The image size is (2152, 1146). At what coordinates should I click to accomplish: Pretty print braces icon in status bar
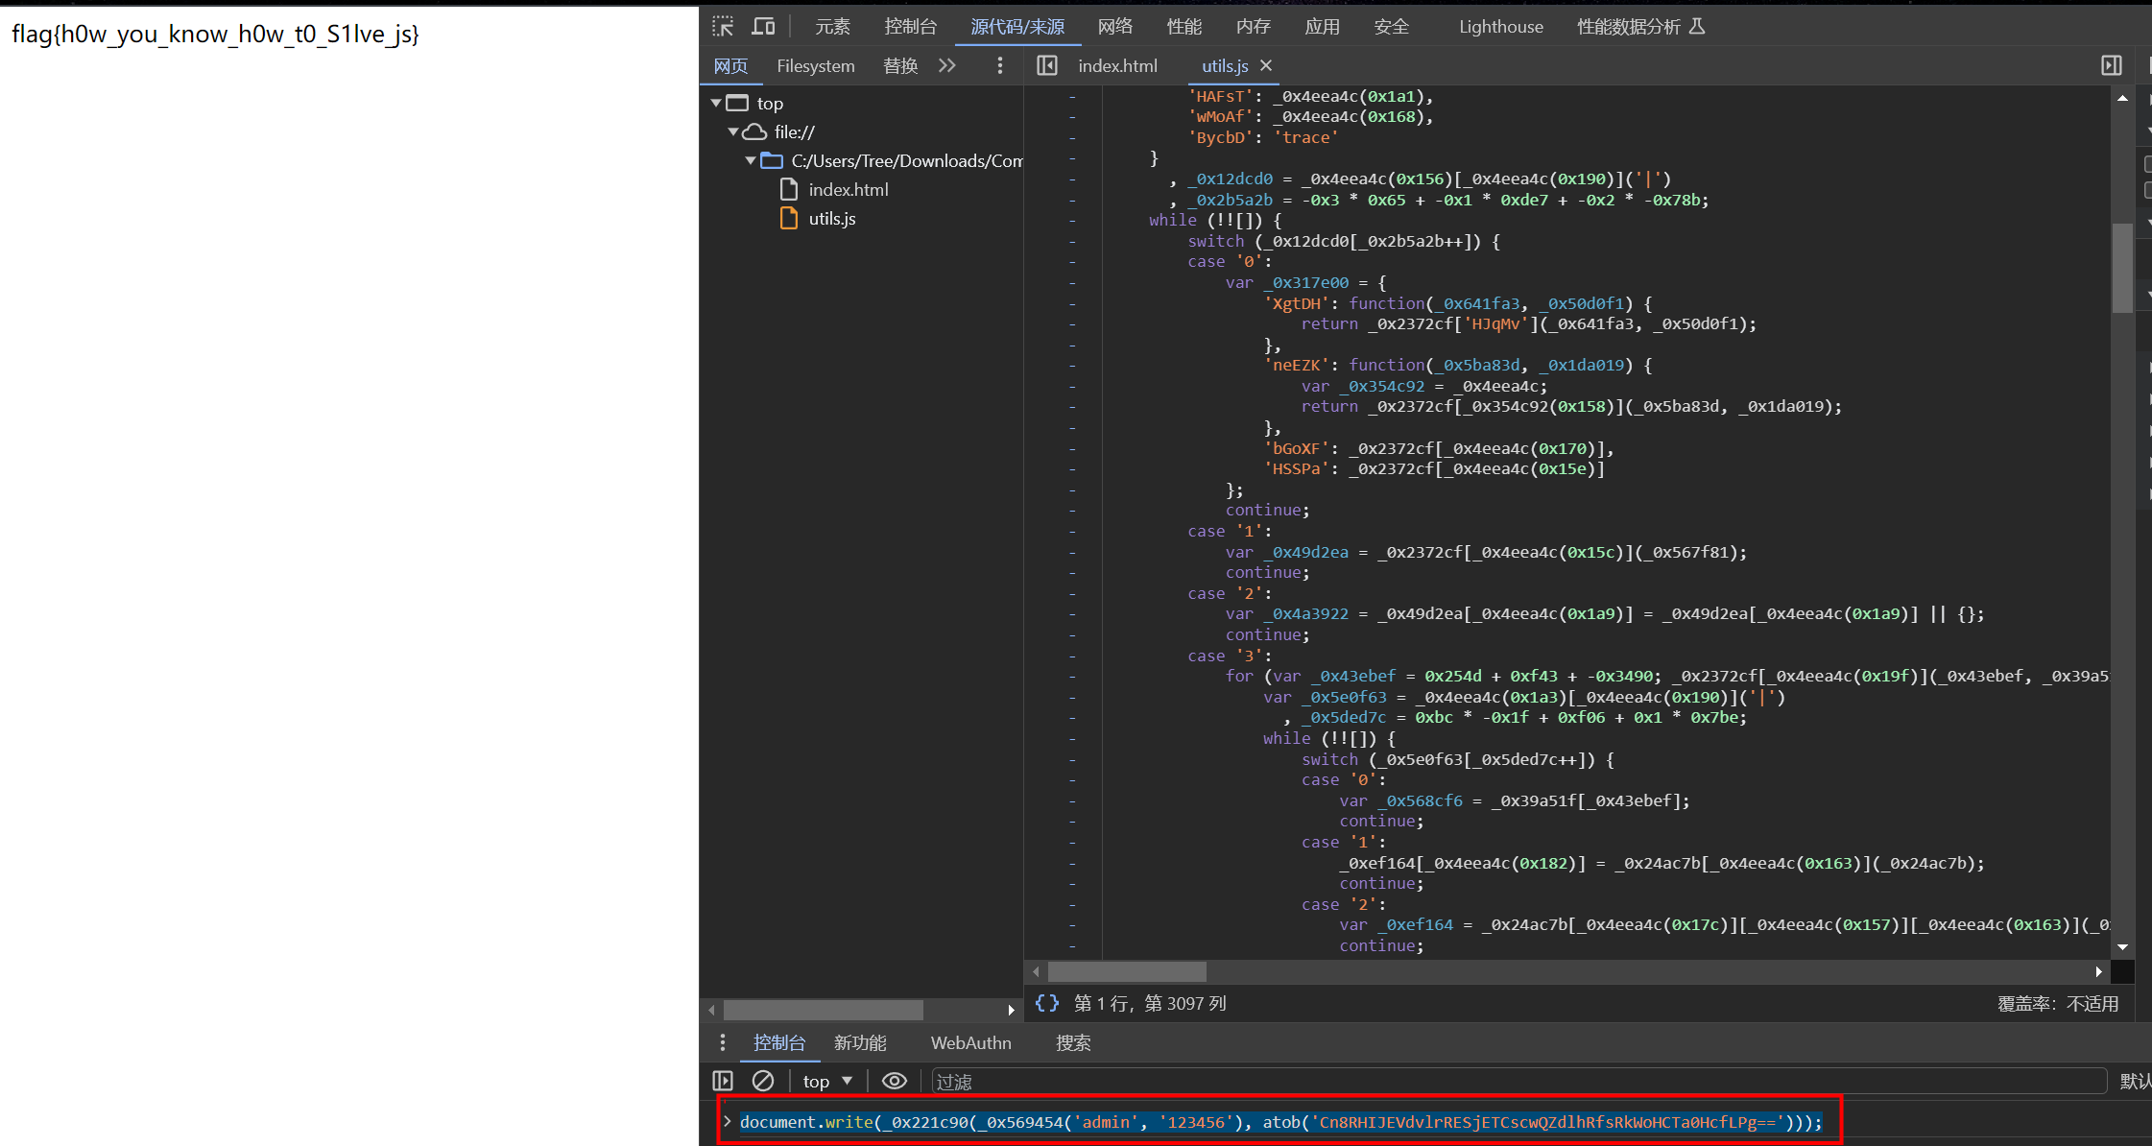tap(1047, 1003)
